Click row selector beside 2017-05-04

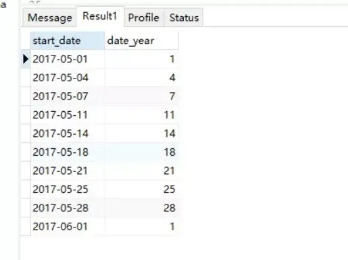(x=26, y=78)
